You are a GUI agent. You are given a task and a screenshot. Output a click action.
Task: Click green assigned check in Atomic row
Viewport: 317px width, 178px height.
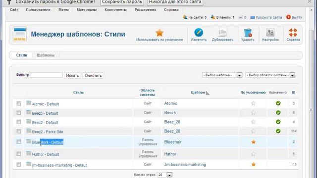pos(278,103)
